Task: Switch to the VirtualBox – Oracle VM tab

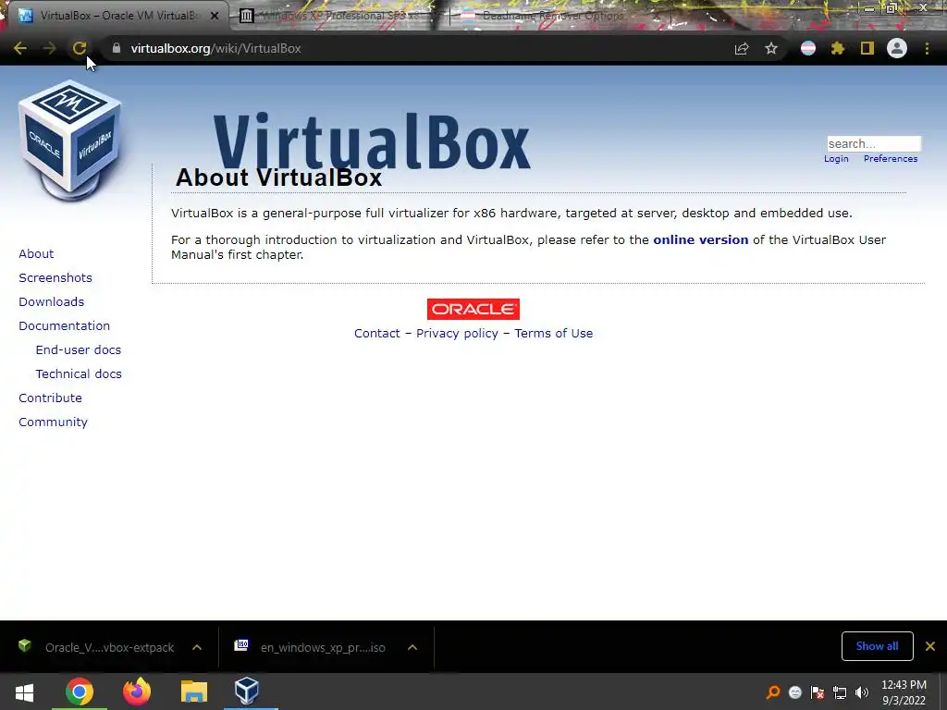Action: pyautogui.click(x=117, y=16)
